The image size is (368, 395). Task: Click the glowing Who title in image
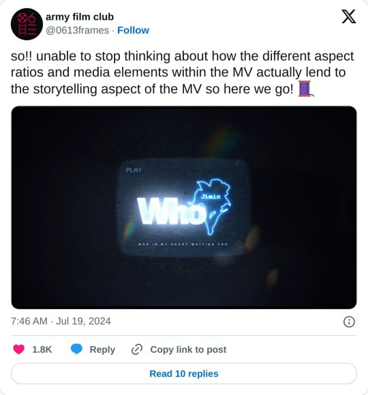[x=170, y=211]
